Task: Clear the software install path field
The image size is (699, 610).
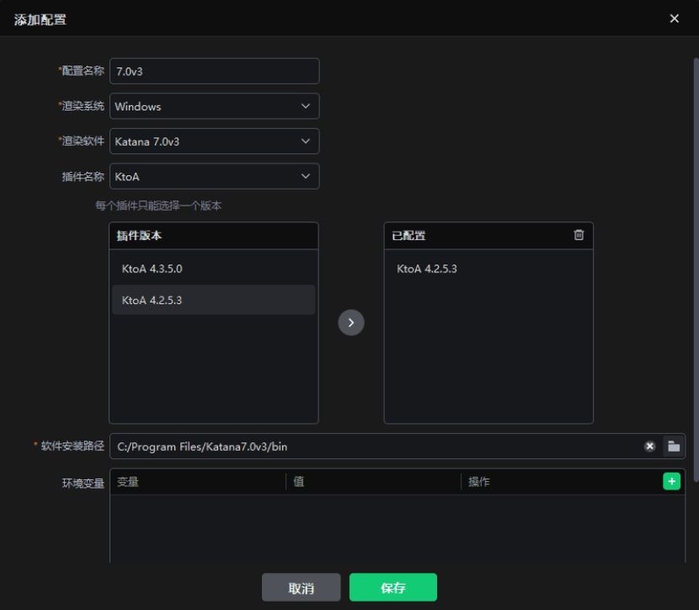Action: [649, 447]
